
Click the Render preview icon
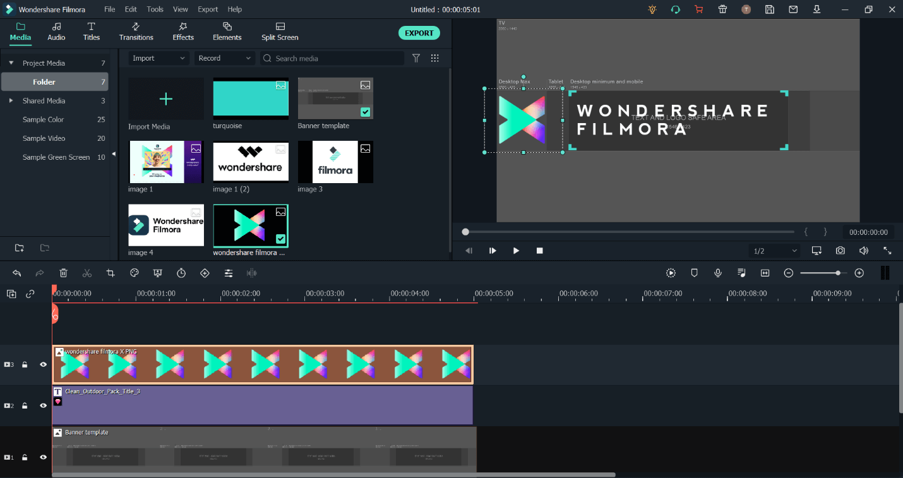[x=671, y=273]
